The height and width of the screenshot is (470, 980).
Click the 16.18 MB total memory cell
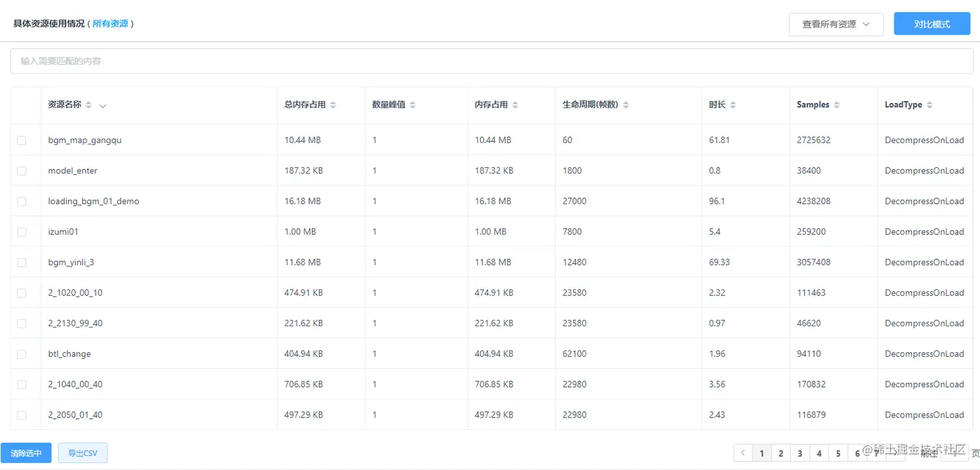pos(303,201)
